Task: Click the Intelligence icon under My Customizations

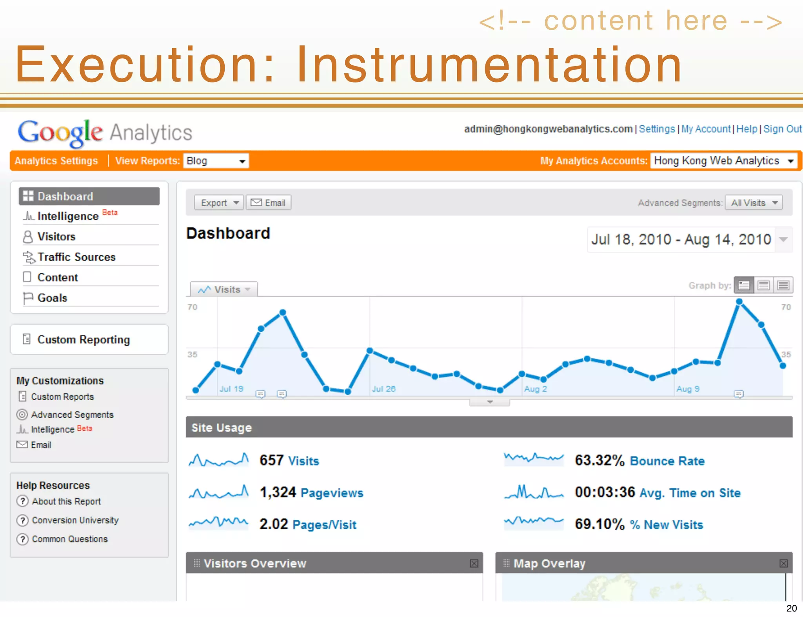Action: point(22,429)
